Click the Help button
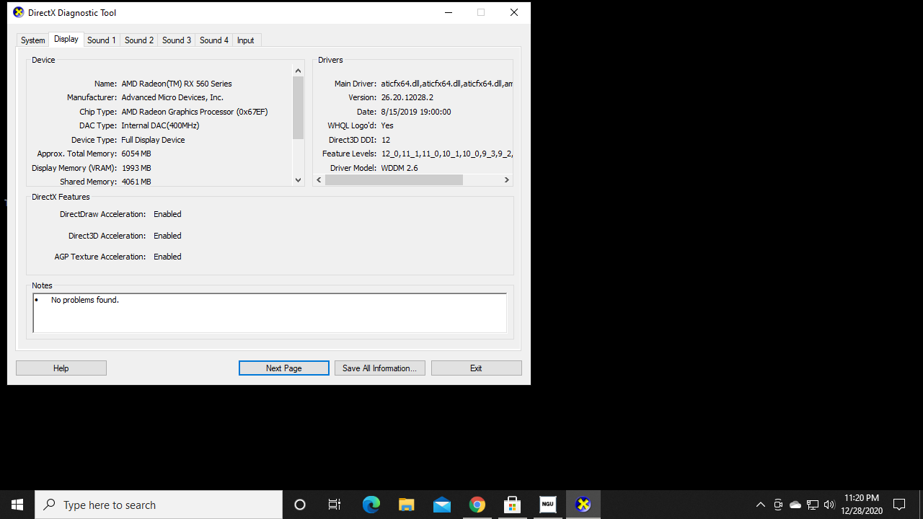 click(61, 368)
